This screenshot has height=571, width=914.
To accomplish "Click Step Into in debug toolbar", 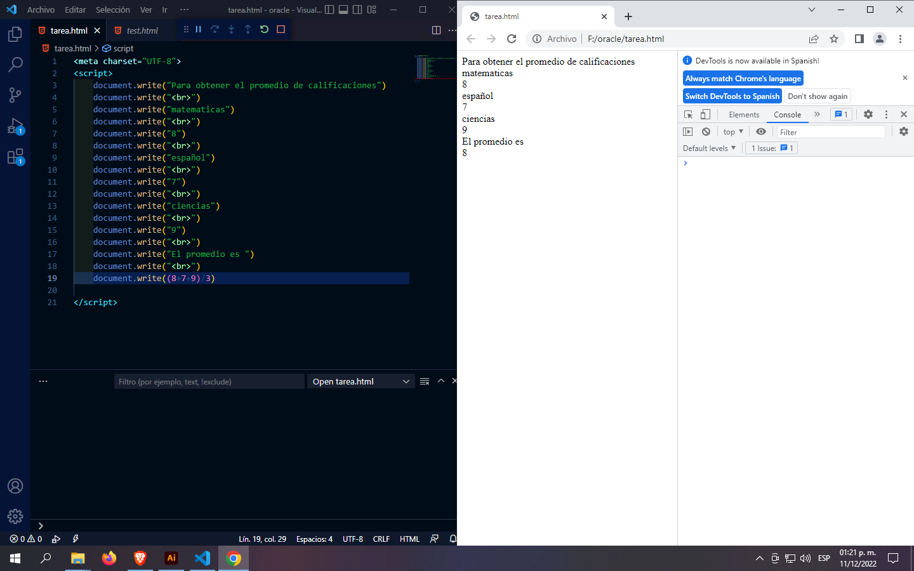I will [x=232, y=29].
